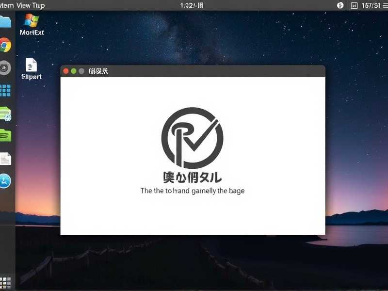
Task: Click the red traffic-light dot on the window
Action: tap(66, 70)
